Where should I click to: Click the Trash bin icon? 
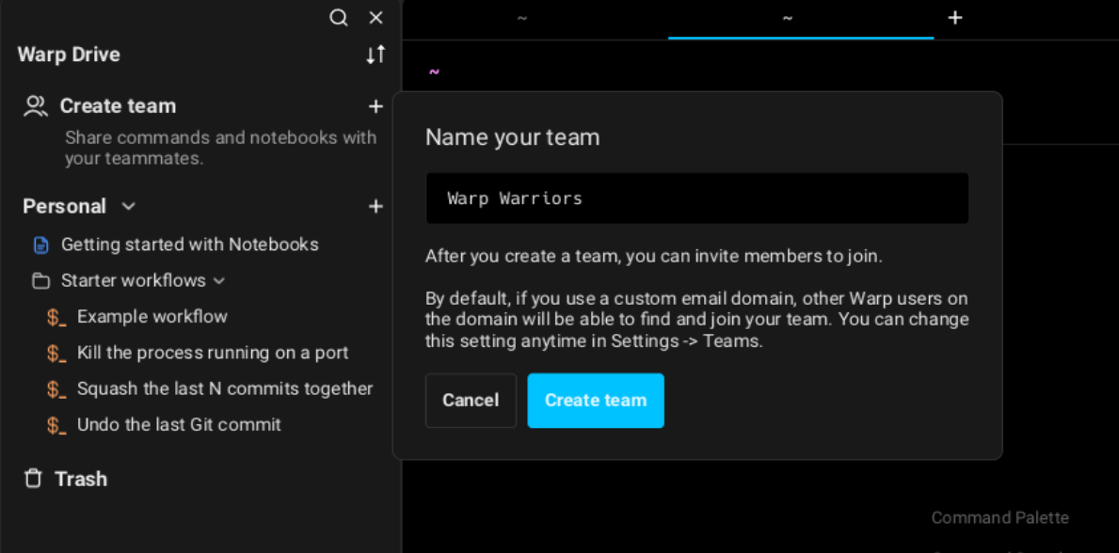[33, 478]
